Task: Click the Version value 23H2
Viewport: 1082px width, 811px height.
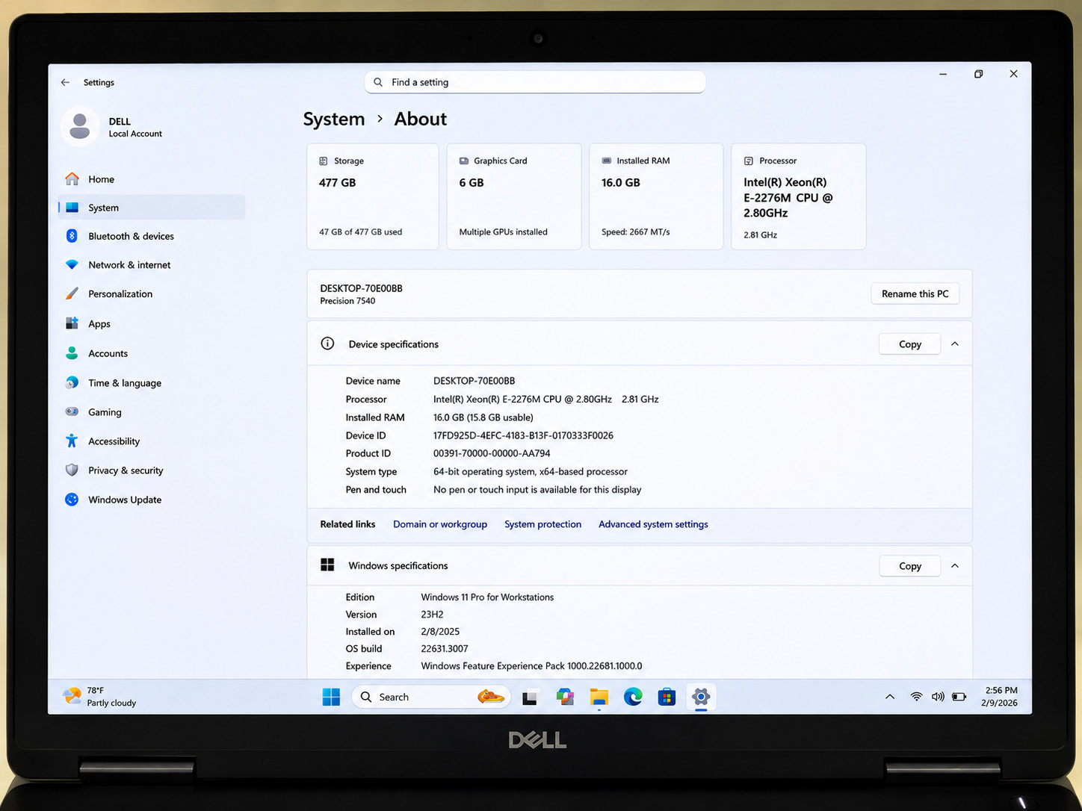Action: [x=432, y=615]
